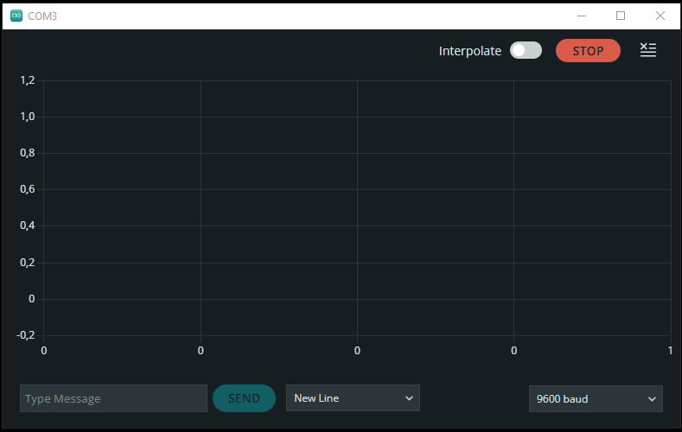Click the COM3 window title text

42,16
